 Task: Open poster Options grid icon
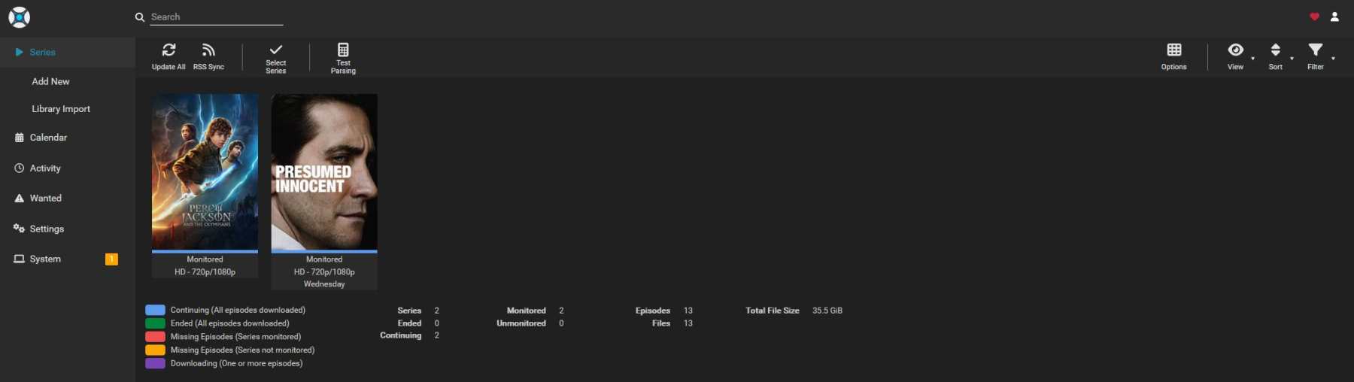tap(1173, 50)
